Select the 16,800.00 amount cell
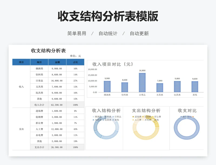 (x=57, y=80)
